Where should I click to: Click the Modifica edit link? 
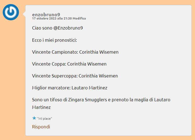click(x=79, y=18)
